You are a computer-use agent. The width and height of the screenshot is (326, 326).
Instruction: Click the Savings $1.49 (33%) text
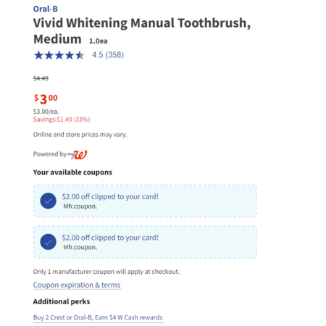click(62, 120)
